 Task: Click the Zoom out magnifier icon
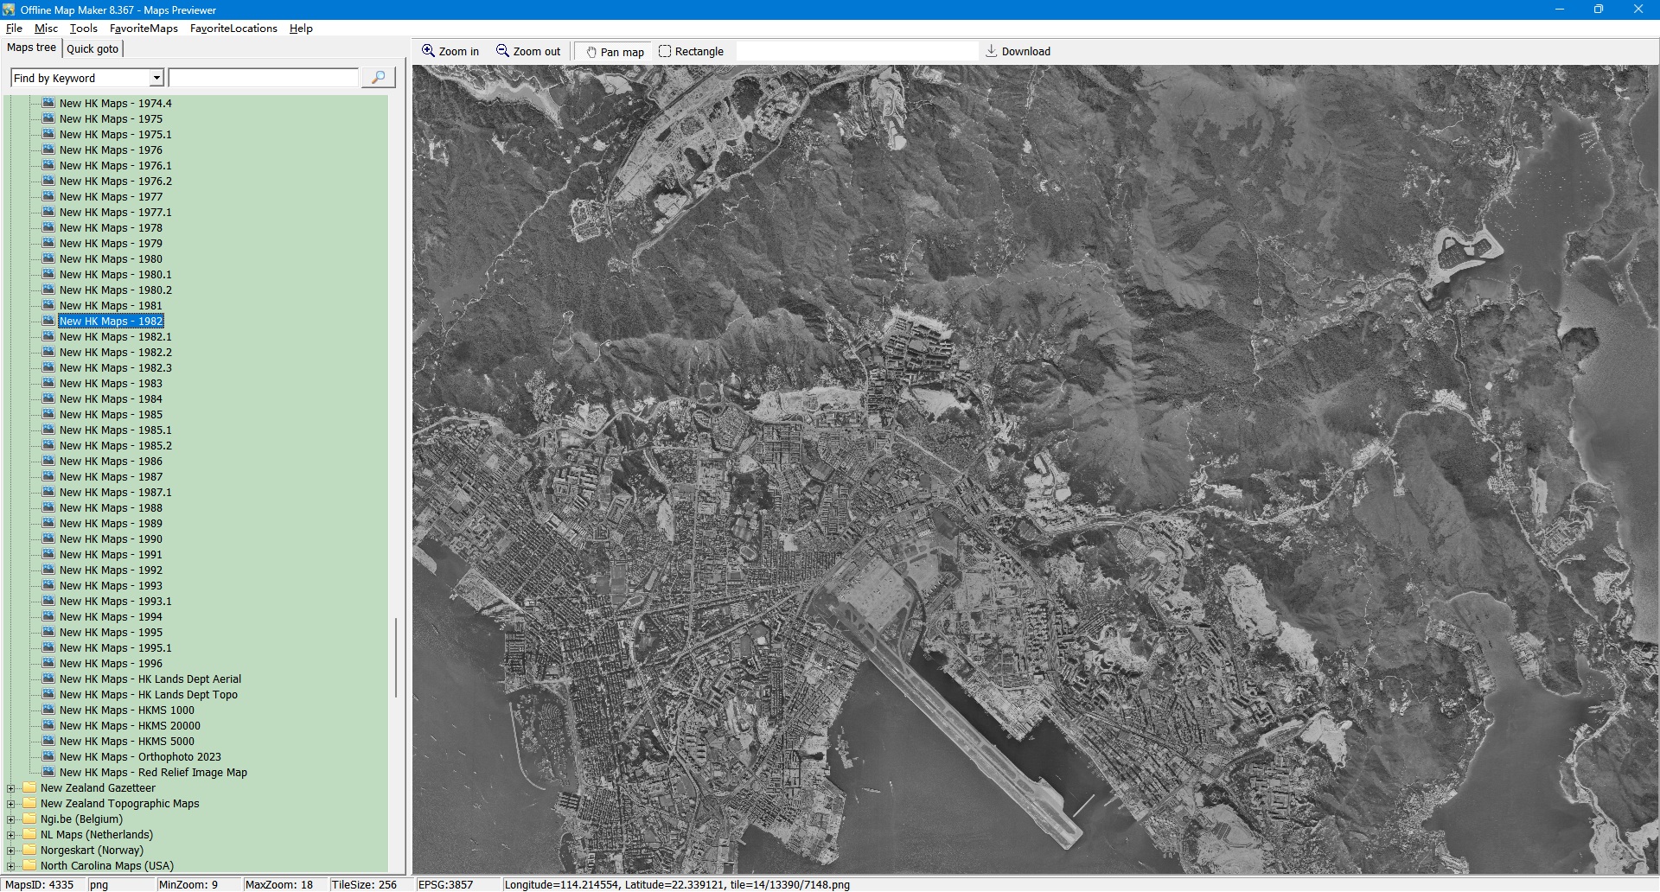[x=502, y=51]
